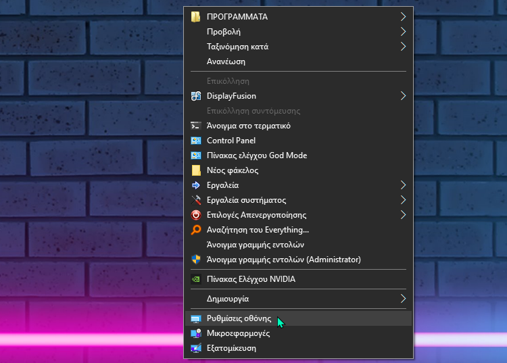
Task: Click the Μικροεφαρμογές gadgets icon
Action: coord(196,333)
